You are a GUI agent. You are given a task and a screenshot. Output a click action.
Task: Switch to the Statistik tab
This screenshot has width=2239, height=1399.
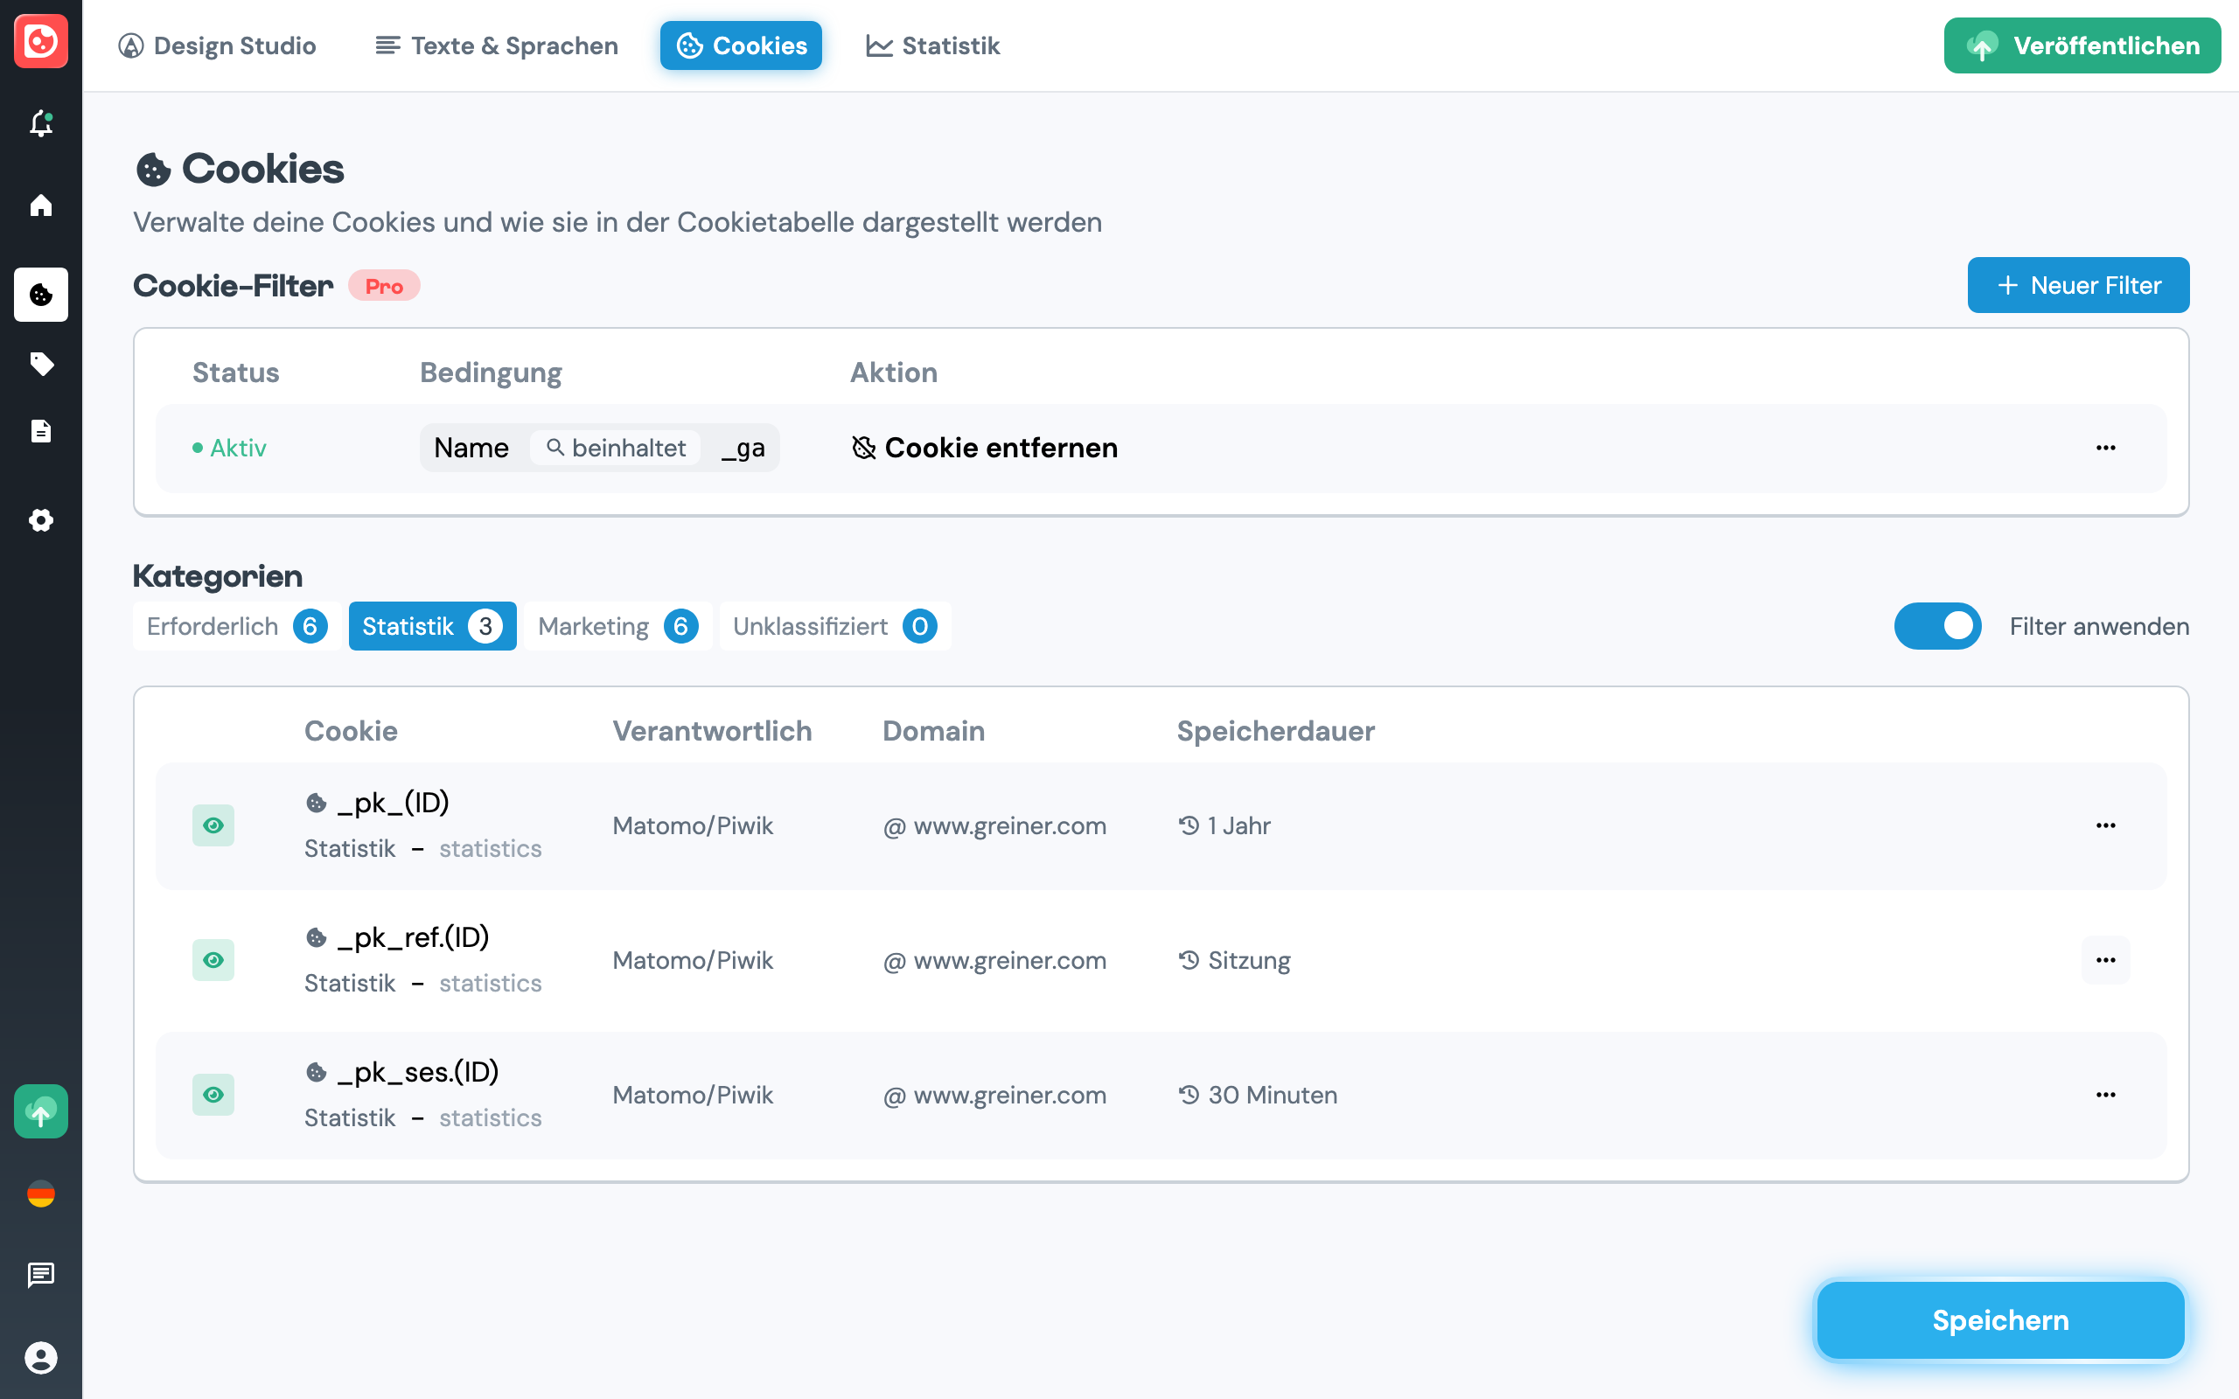(x=932, y=45)
